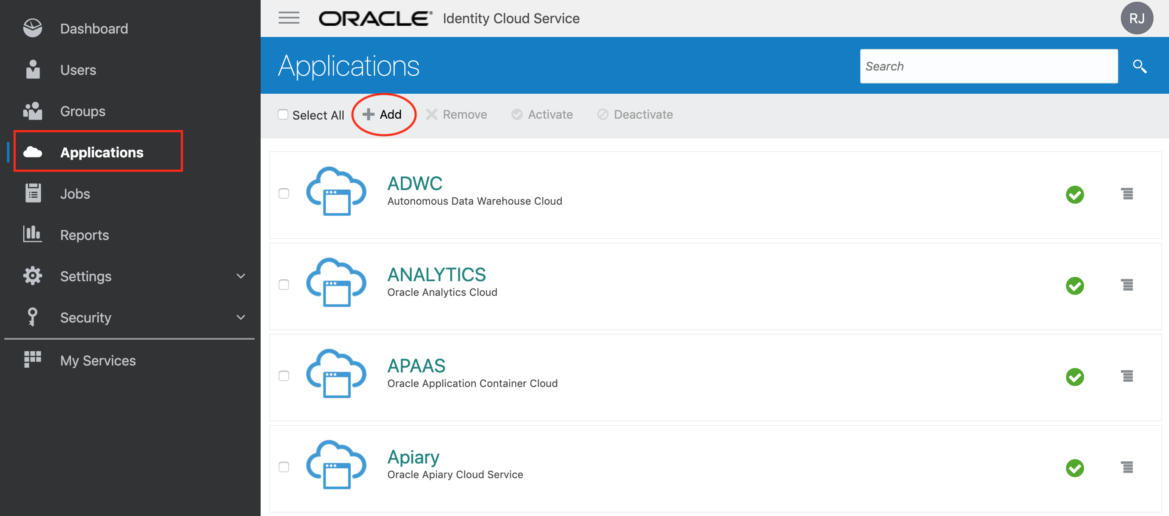Click Oracle Application Container Cloud description

[x=472, y=384]
